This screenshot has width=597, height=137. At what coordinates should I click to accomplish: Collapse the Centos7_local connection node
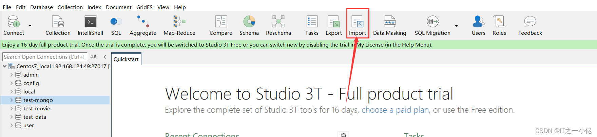point(4,66)
